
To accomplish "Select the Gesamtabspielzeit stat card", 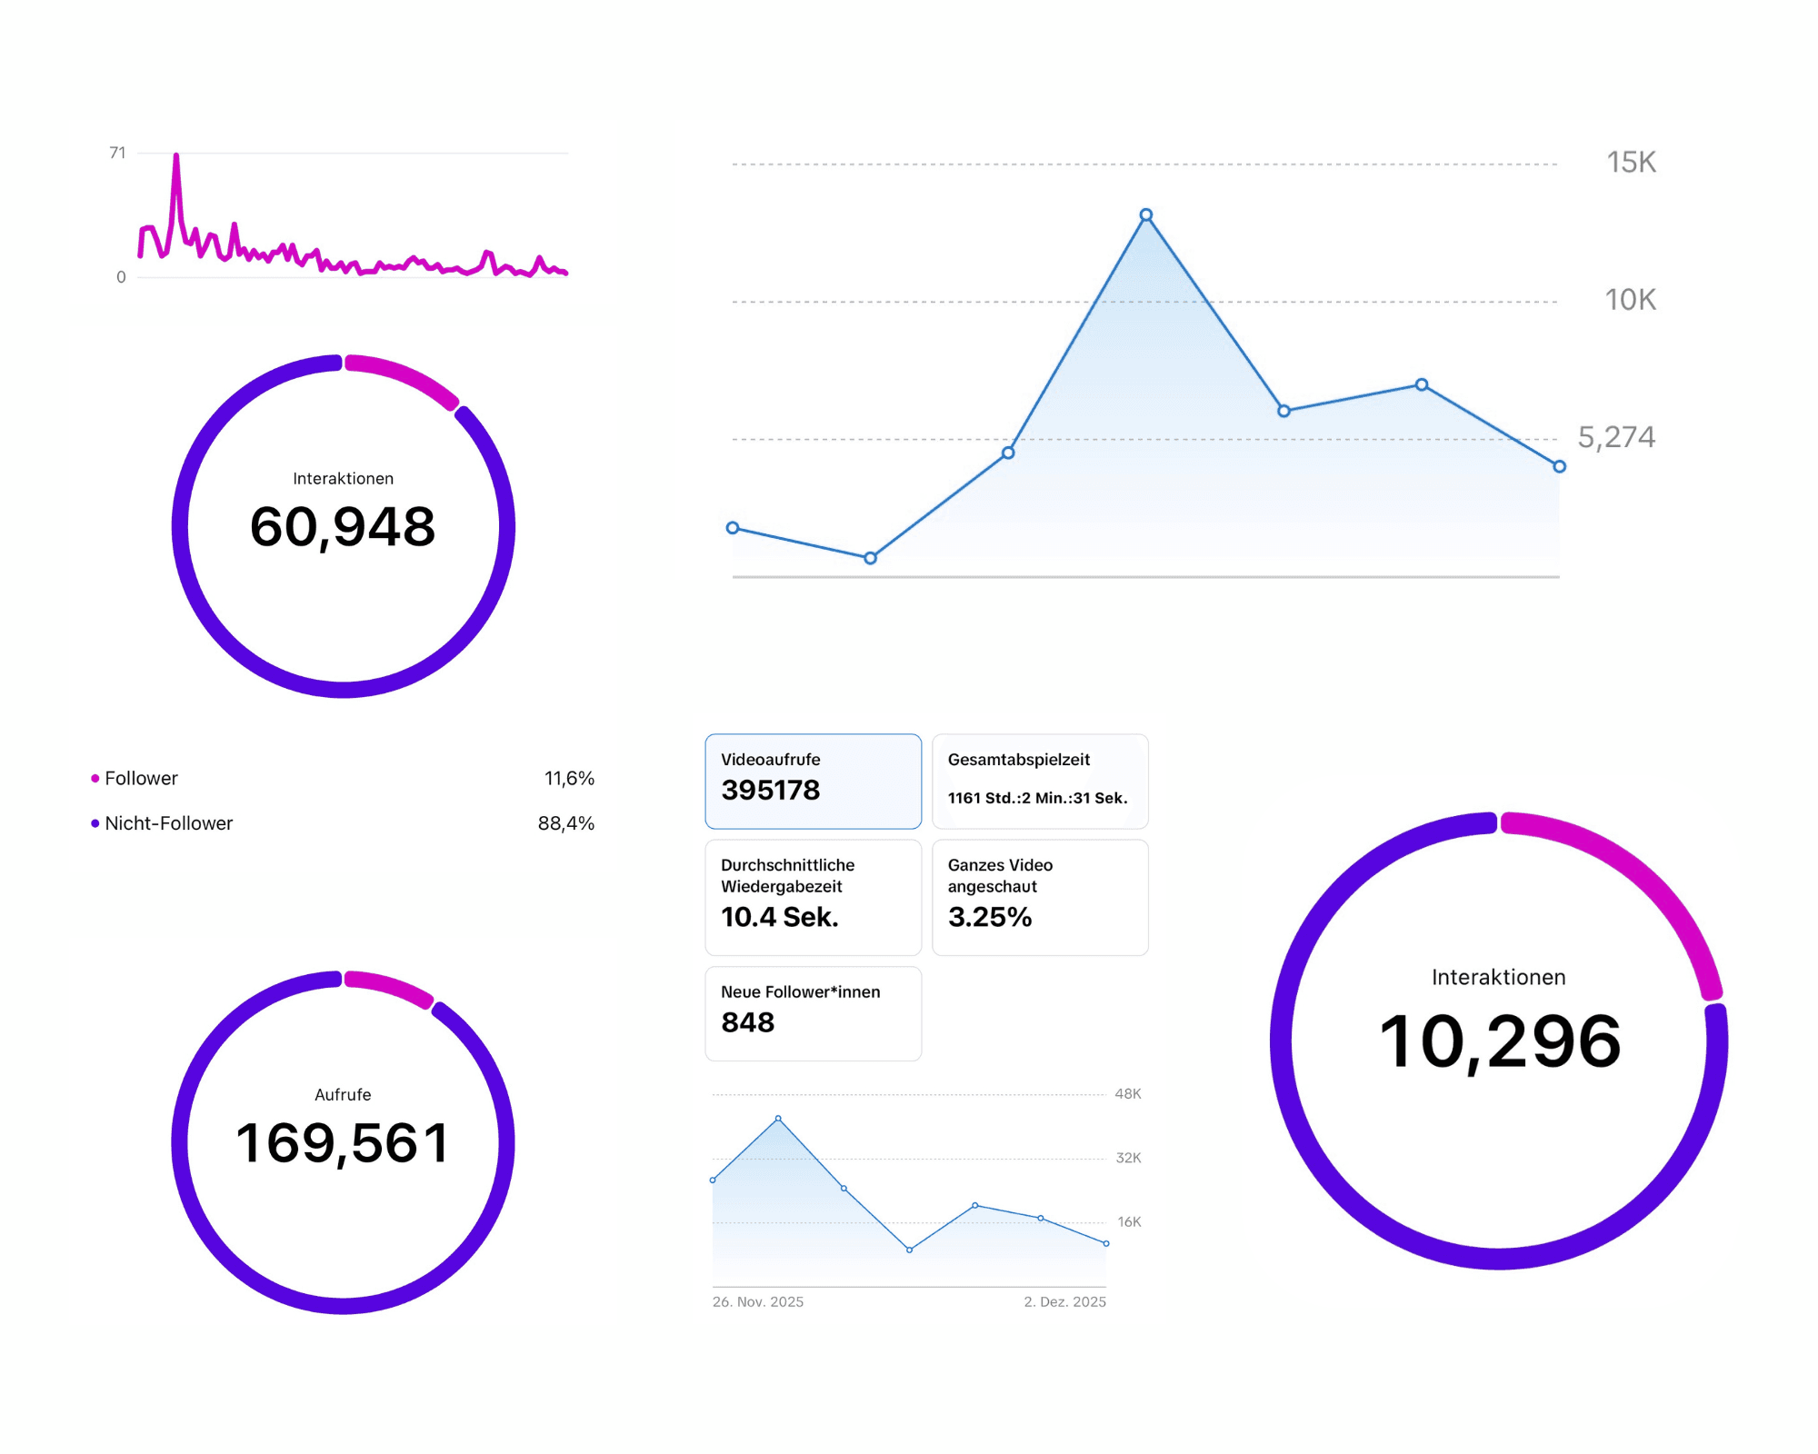I will pos(1040,781).
